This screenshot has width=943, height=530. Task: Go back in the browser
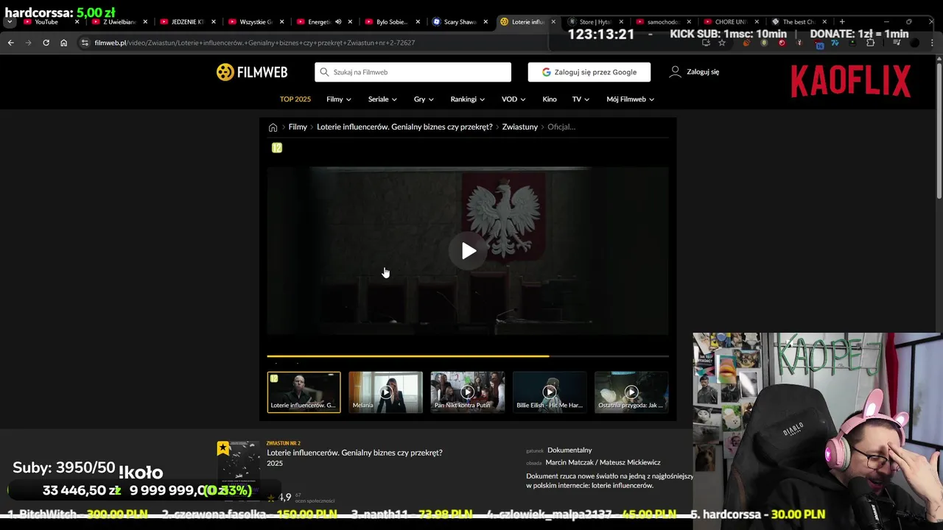point(10,43)
